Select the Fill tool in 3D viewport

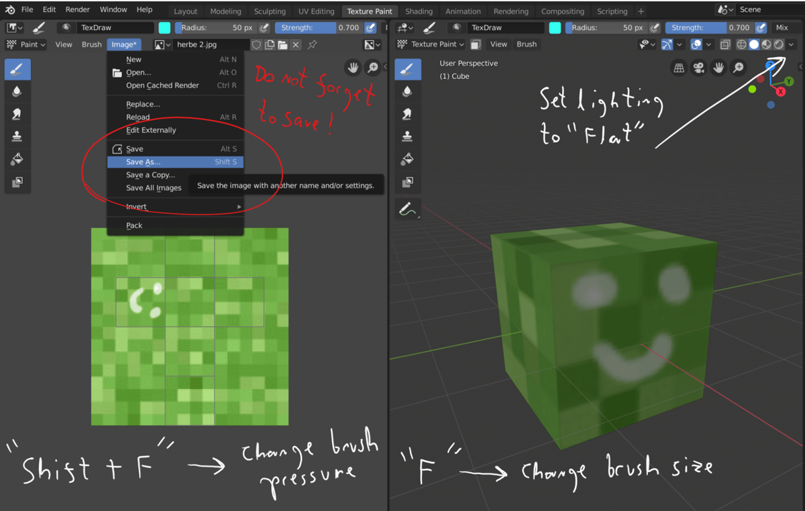(407, 160)
